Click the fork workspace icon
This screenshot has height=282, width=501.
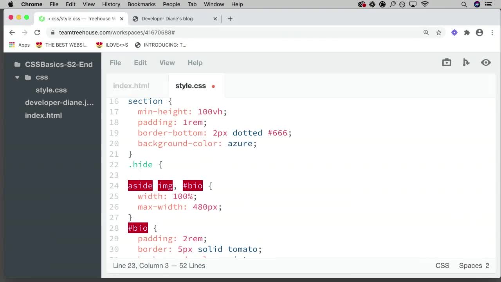(466, 62)
